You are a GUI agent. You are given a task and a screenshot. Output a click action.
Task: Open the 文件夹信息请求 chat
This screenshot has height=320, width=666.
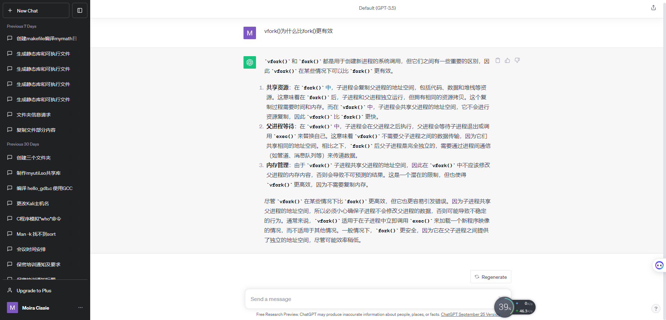pyautogui.click(x=34, y=115)
